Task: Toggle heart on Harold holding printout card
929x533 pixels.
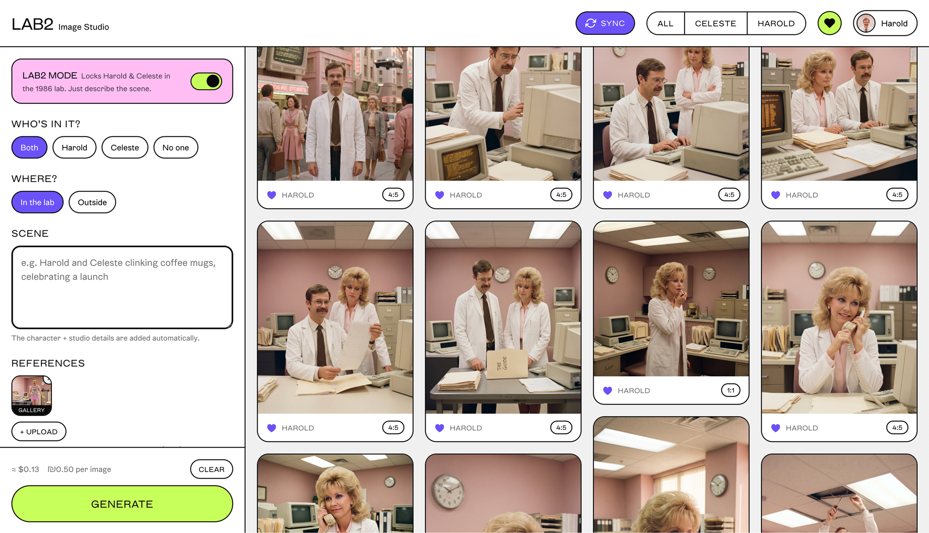Action: pyautogui.click(x=271, y=428)
